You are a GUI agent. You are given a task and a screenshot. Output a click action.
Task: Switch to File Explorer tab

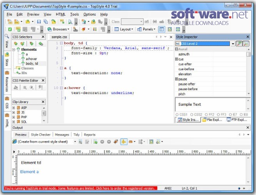(212, 120)
